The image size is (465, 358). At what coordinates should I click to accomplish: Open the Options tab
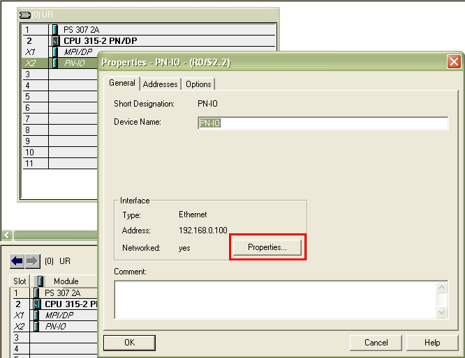[198, 84]
